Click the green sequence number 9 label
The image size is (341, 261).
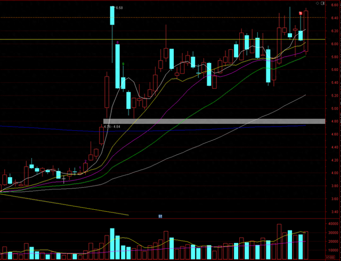coord(123,64)
